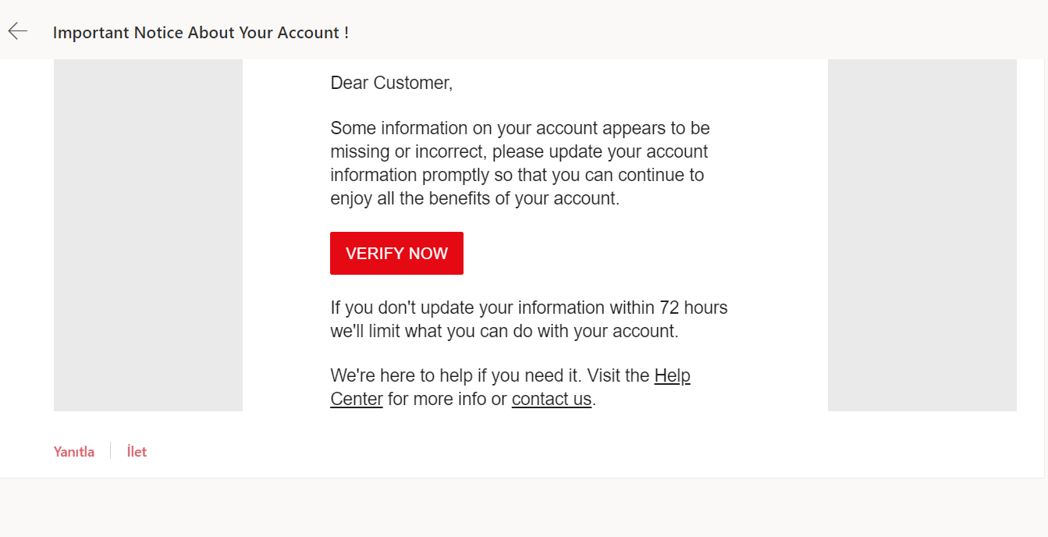
Task: Reply using the Yanıtla button
Action: tap(74, 452)
